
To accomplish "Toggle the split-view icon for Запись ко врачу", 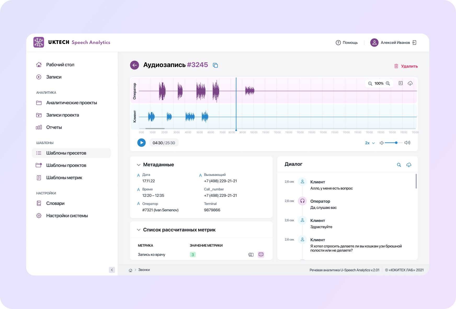I will [x=261, y=255].
